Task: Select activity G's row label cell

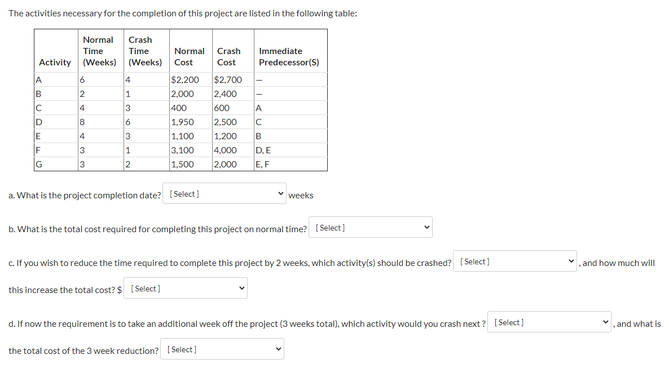Action: tap(56, 164)
